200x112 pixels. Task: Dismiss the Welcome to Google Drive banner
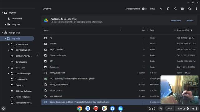point(190,21)
